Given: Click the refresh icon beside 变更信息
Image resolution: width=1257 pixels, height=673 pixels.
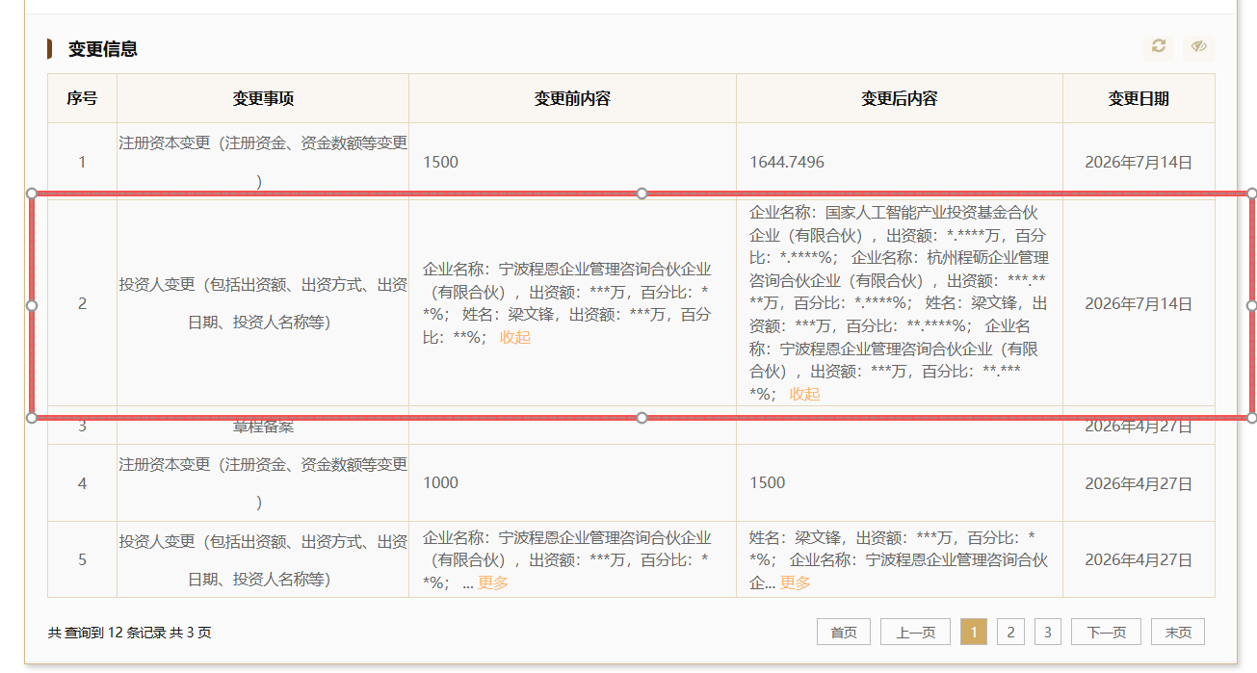Looking at the screenshot, I should click(1159, 46).
